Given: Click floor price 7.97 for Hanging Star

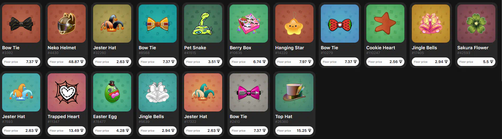Looking at the screenshot, I should [294, 62].
